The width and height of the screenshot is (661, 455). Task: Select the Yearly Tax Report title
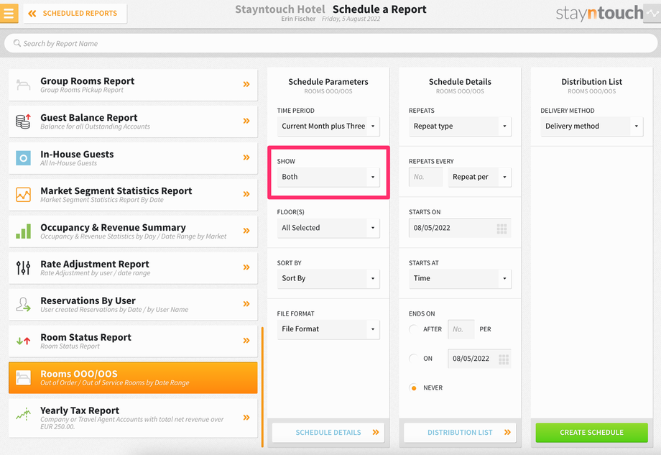tap(80, 410)
